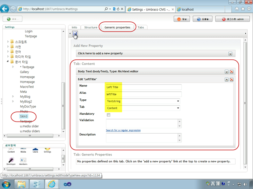Viewport: 253px width, 189px height.
Task: Click the Alias field with leftTitle
Action: (x=144, y=94)
